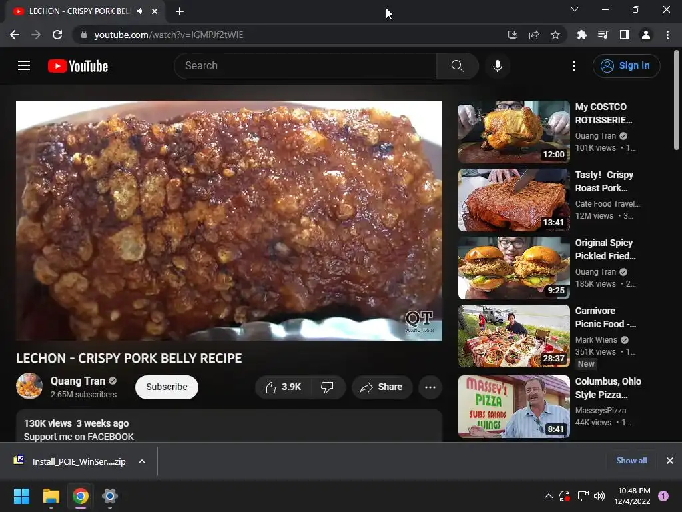682x512 pixels.
Task: Open more actions ellipsis under video
Action: (x=430, y=387)
